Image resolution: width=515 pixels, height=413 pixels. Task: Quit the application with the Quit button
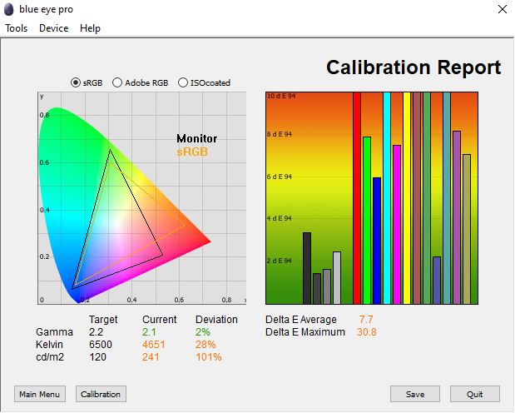(475, 394)
